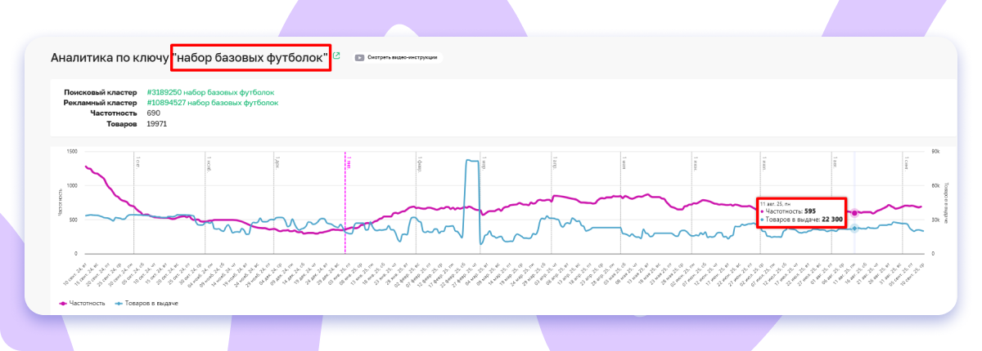982x351 pixels.
Task: Click the highlighted blue diamond data point
Action: click(x=854, y=229)
